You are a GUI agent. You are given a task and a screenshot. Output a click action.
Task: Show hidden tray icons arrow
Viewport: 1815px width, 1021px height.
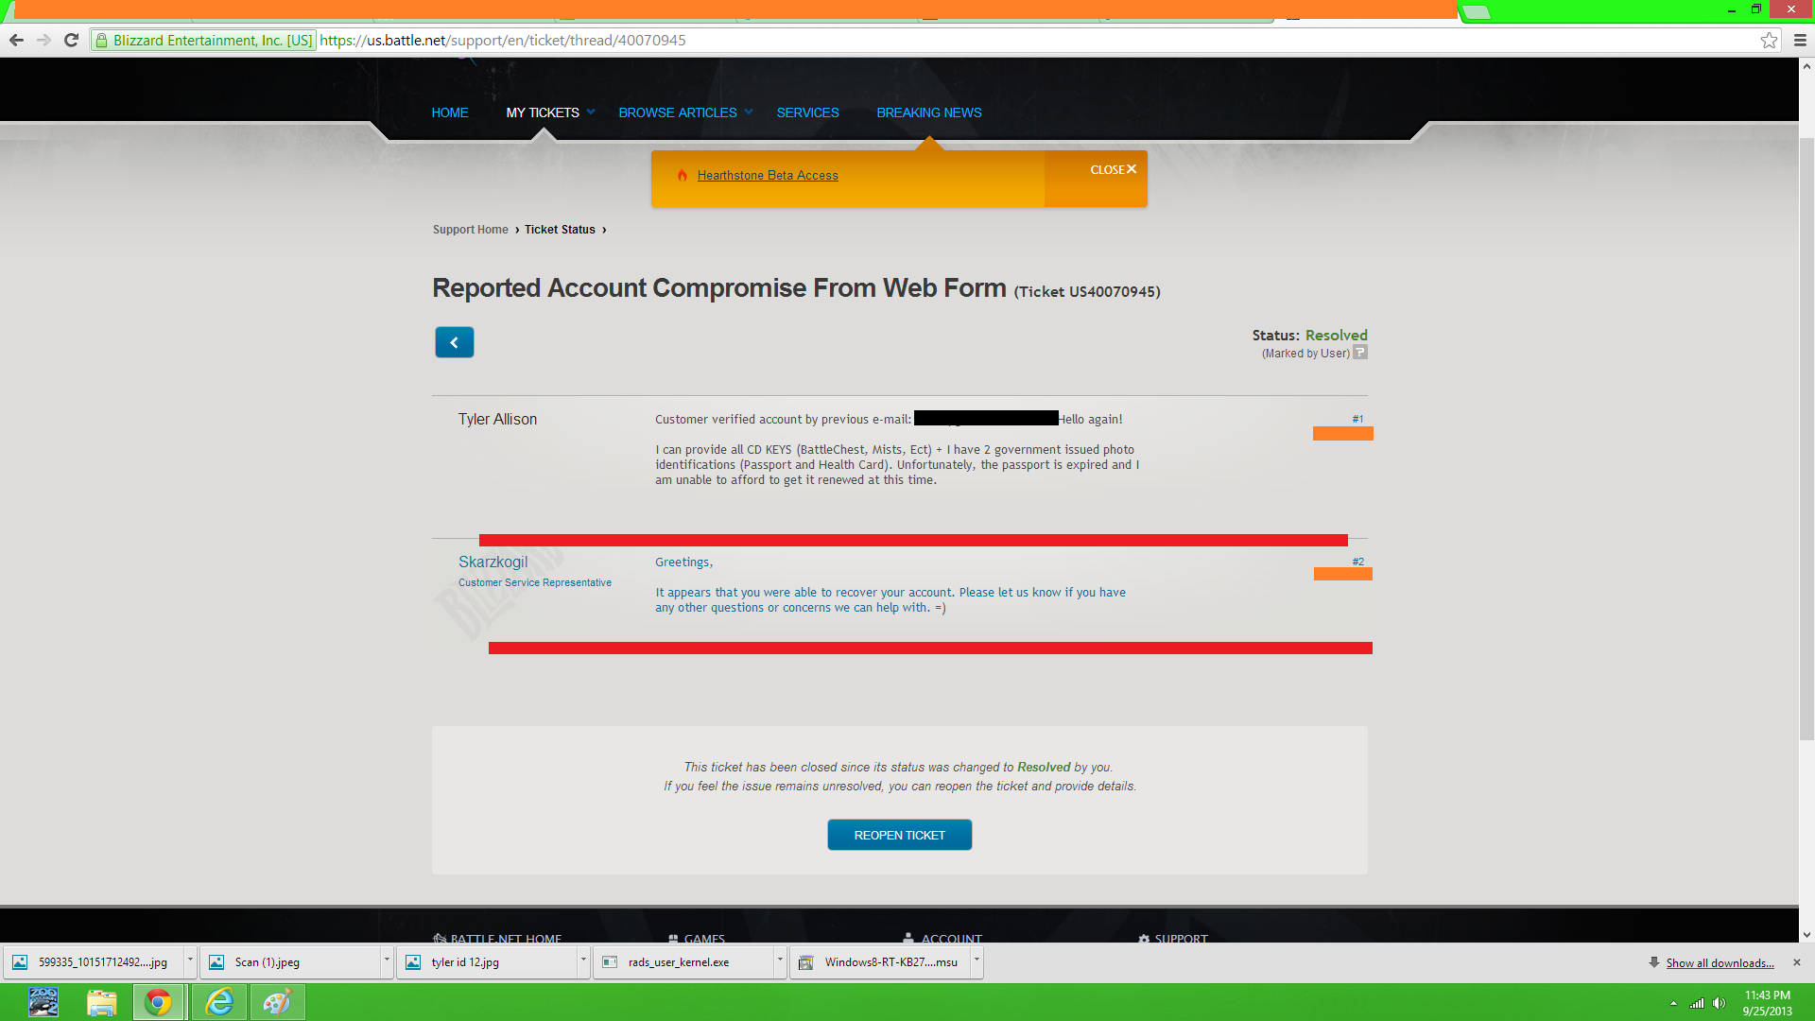(1673, 1003)
